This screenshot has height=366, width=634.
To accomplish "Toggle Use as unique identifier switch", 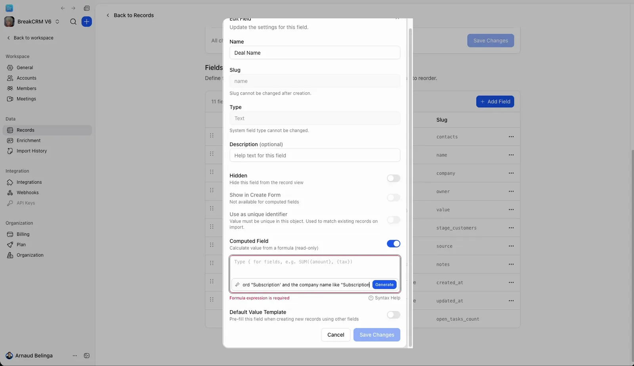I will pos(393,220).
